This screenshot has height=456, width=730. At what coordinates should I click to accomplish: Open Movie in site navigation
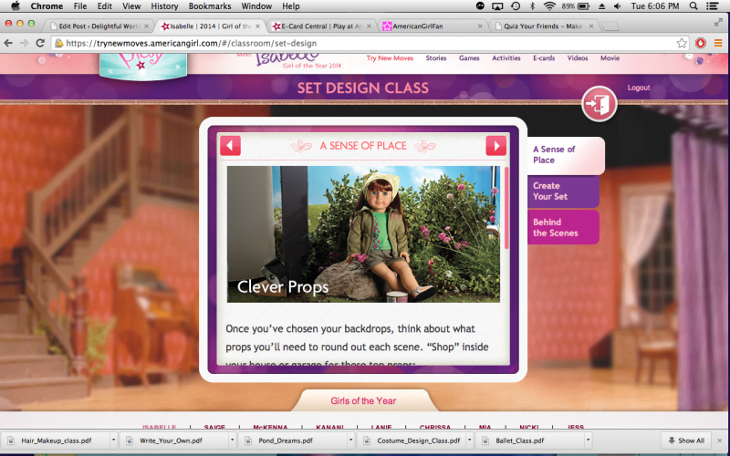pyautogui.click(x=610, y=58)
